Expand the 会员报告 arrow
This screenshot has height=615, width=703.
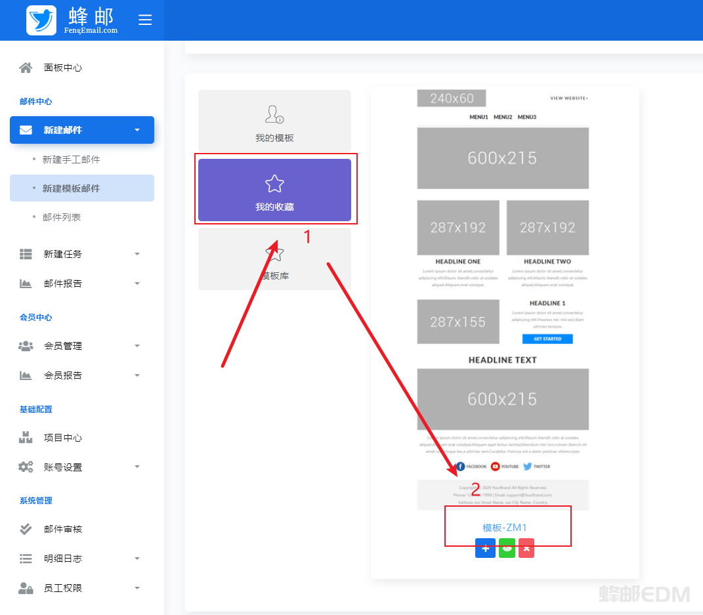click(x=137, y=375)
